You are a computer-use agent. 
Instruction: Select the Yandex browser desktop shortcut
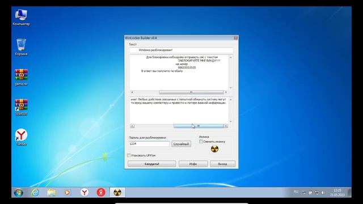(21, 137)
